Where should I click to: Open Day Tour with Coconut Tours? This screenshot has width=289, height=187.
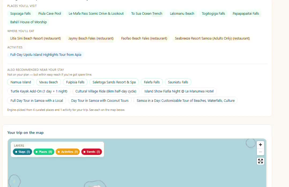(x=100, y=101)
